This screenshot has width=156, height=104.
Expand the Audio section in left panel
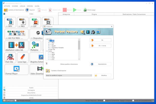point(31,88)
